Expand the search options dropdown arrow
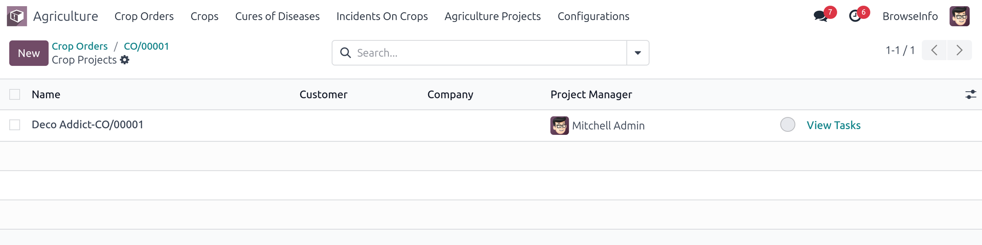982x245 pixels. 638,53
